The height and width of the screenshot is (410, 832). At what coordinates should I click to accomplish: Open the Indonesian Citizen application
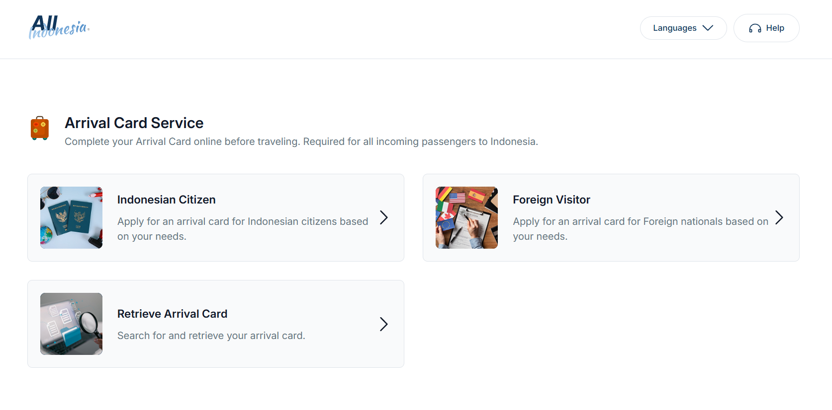click(x=216, y=217)
